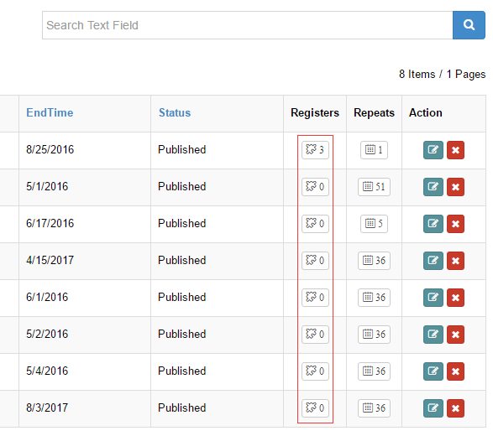Edit the row ending 5/2/2016

pos(433,335)
